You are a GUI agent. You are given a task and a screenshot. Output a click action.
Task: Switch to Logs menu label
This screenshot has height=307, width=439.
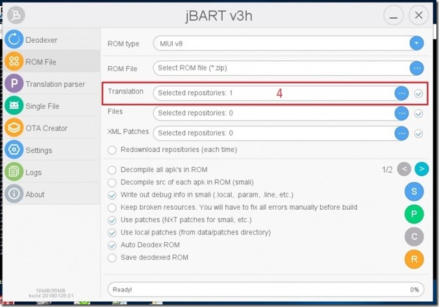(34, 172)
